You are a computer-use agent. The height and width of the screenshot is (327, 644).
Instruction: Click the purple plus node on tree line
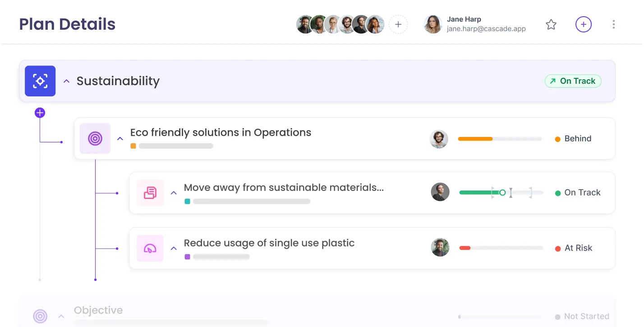pyautogui.click(x=40, y=113)
